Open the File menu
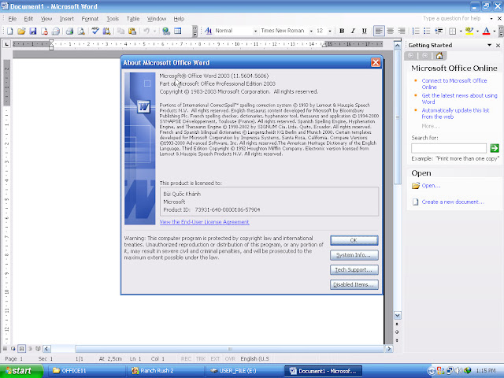 [x=13, y=19]
